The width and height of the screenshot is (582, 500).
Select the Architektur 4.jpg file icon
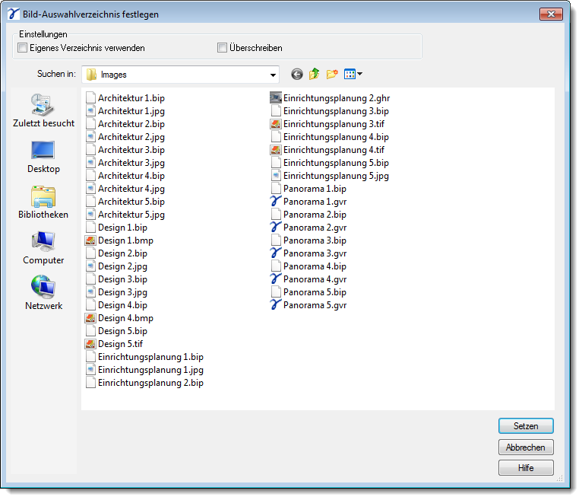(90, 189)
